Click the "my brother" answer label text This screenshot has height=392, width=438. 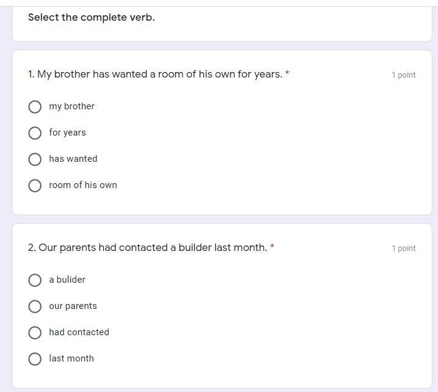click(x=72, y=106)
